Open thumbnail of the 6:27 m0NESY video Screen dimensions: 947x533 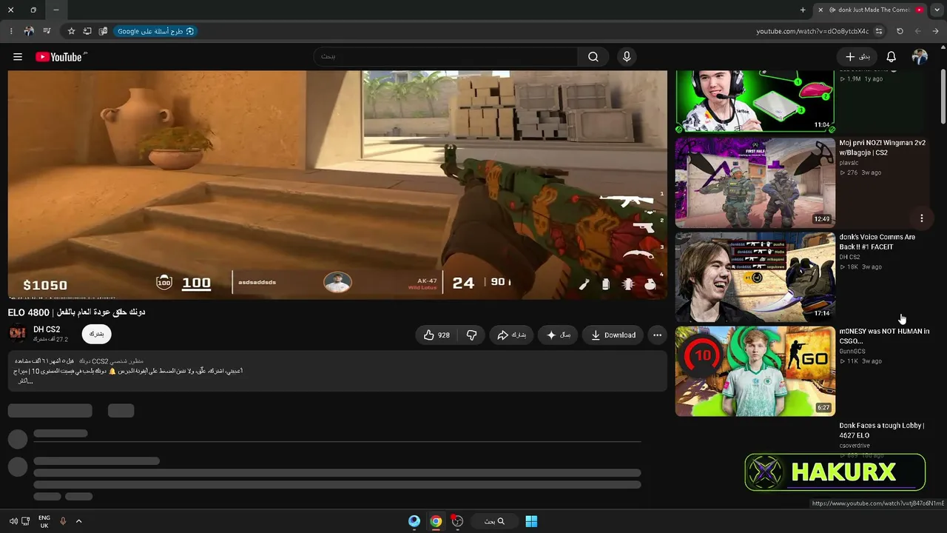(x=755, y=371)
